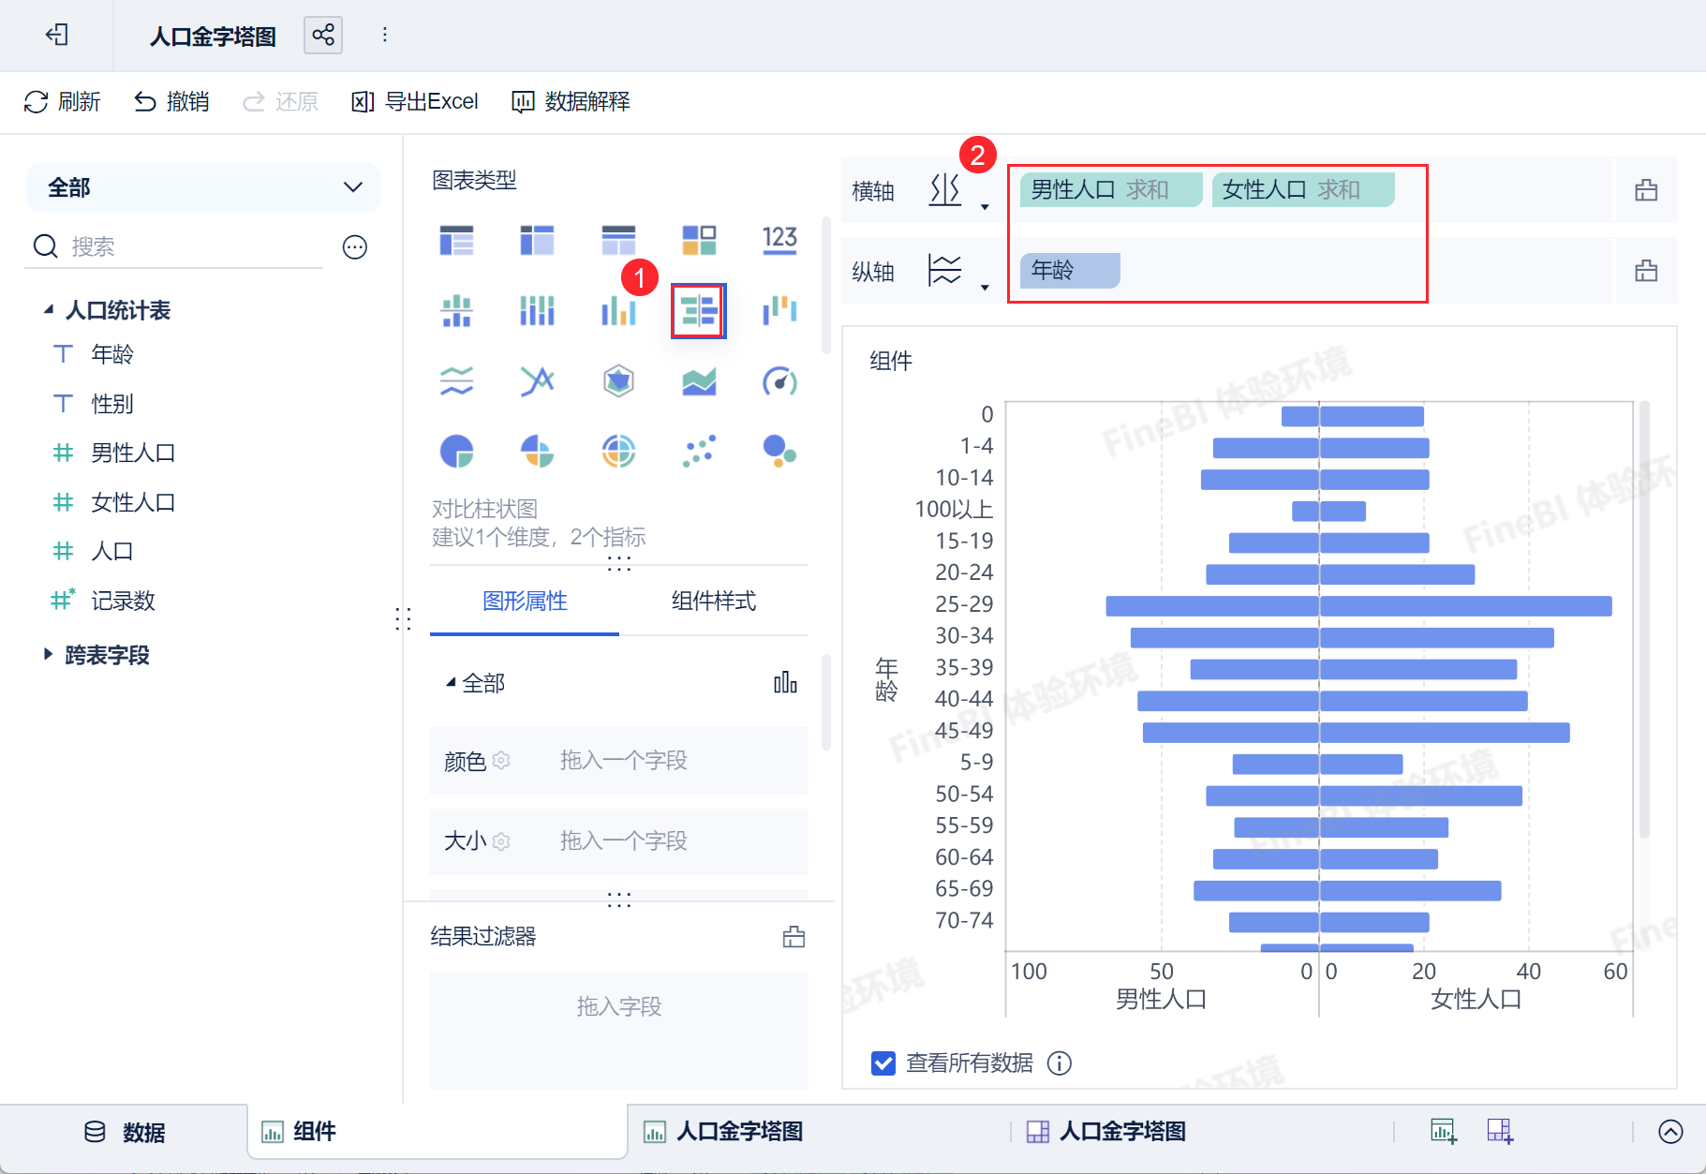Image resolution: width=1706 pixels, height=1174 pixels.
Task: Click the add component icon in bottom bar
Action: click(x=1444, y=1132)
